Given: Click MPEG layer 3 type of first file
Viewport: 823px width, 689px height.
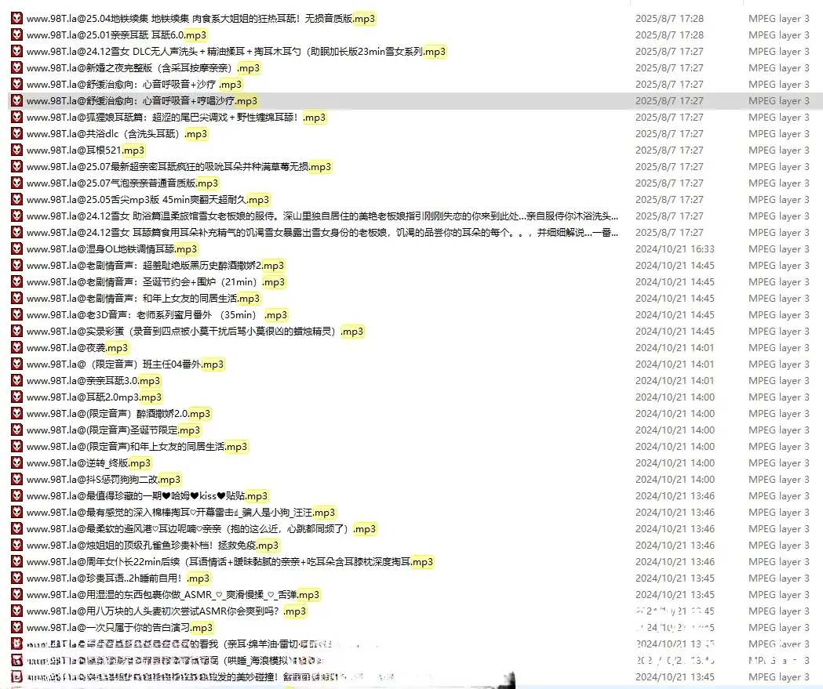Looking at the screenshot, I should 778,19.
